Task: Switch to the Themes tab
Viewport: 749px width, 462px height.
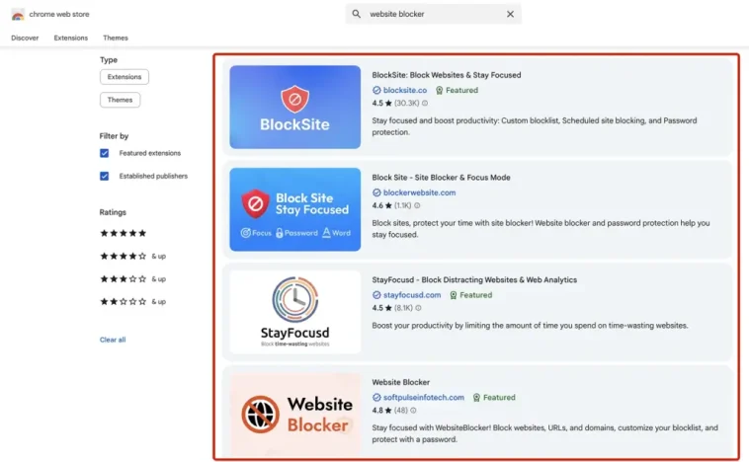Action: coord(116,38)
